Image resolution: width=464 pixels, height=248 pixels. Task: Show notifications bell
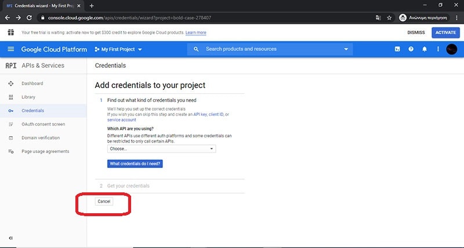[425, 49]
